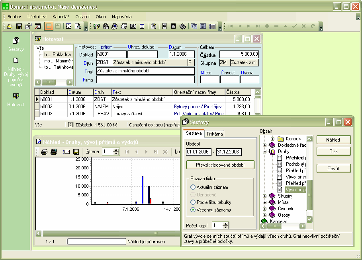
Task: Open the Hotovost icon in the left sidebar
Action: coord(16,96)
